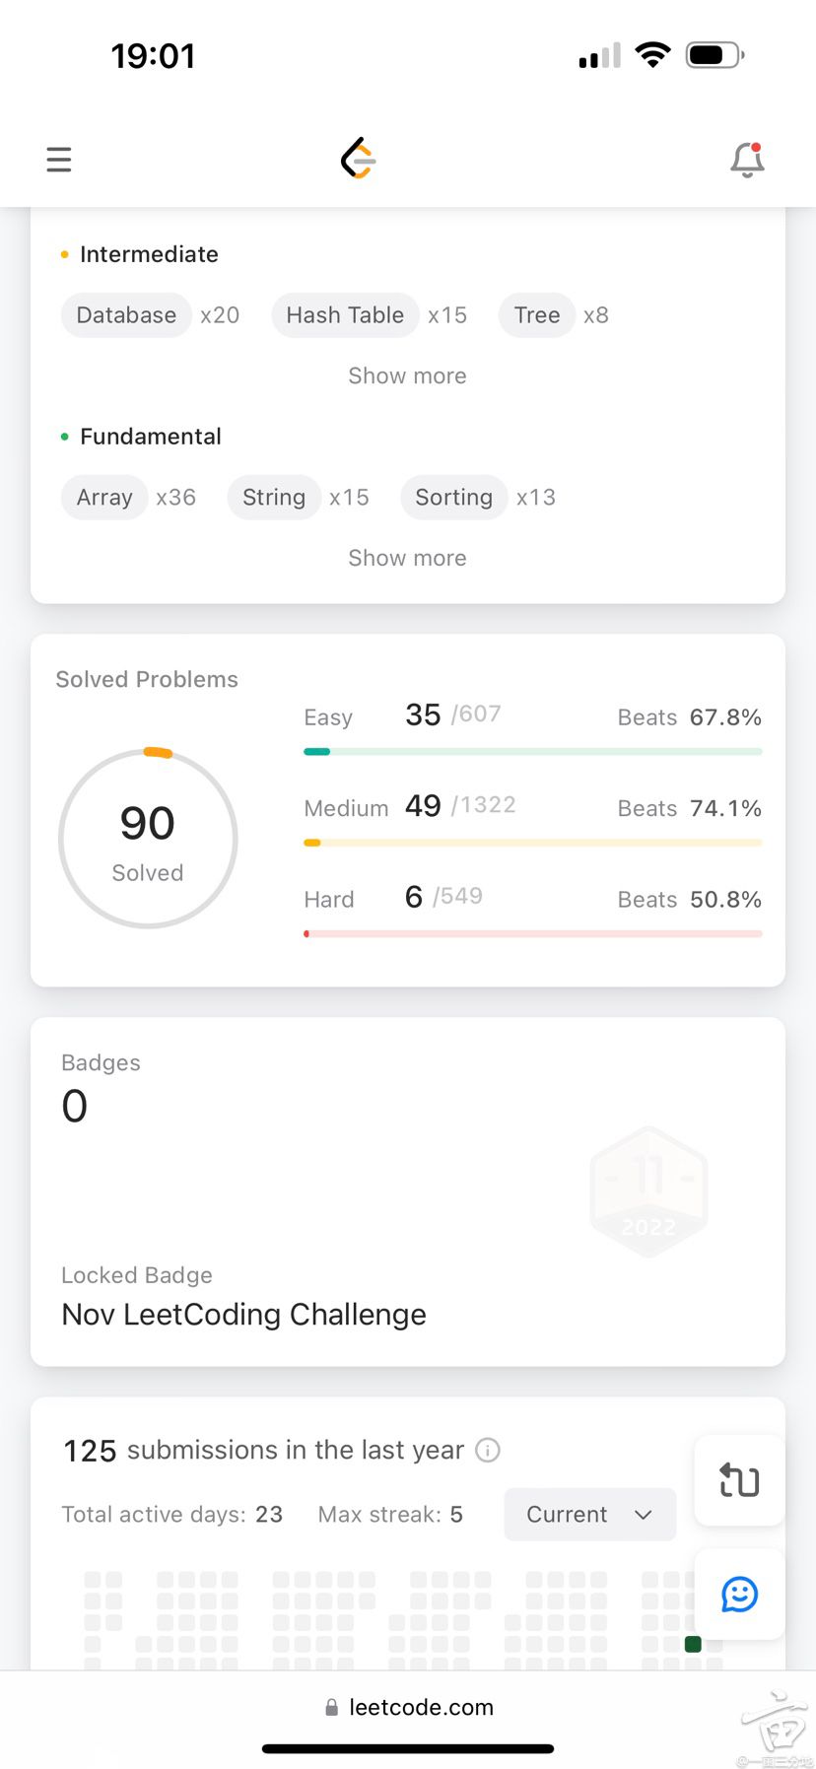Select the Database skill tag
Image resolution: width=816 pixels, height=1769 pixels.
pyautogui.click(x=126, y=315)
